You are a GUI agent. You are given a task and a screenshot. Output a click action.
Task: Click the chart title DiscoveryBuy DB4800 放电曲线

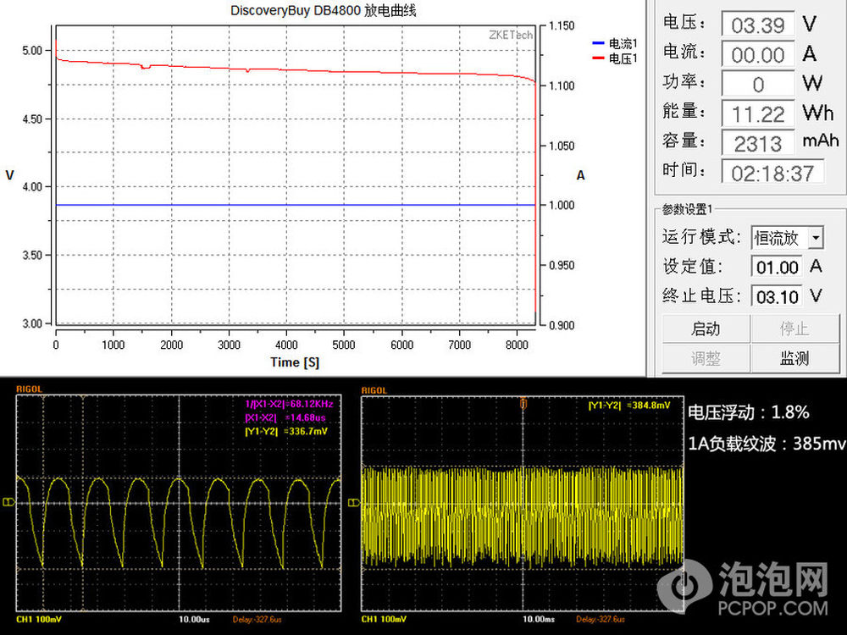point(323,10)
